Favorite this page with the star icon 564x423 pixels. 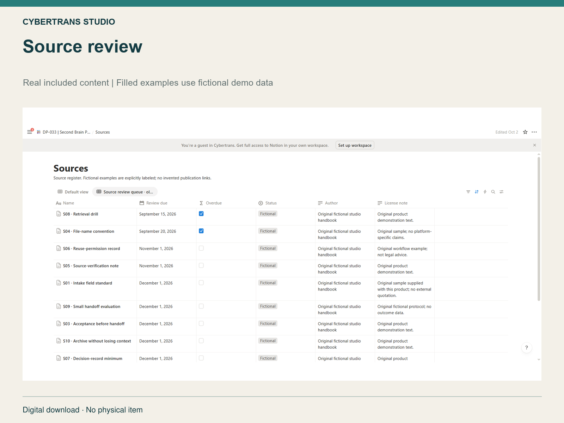point(525,132)
